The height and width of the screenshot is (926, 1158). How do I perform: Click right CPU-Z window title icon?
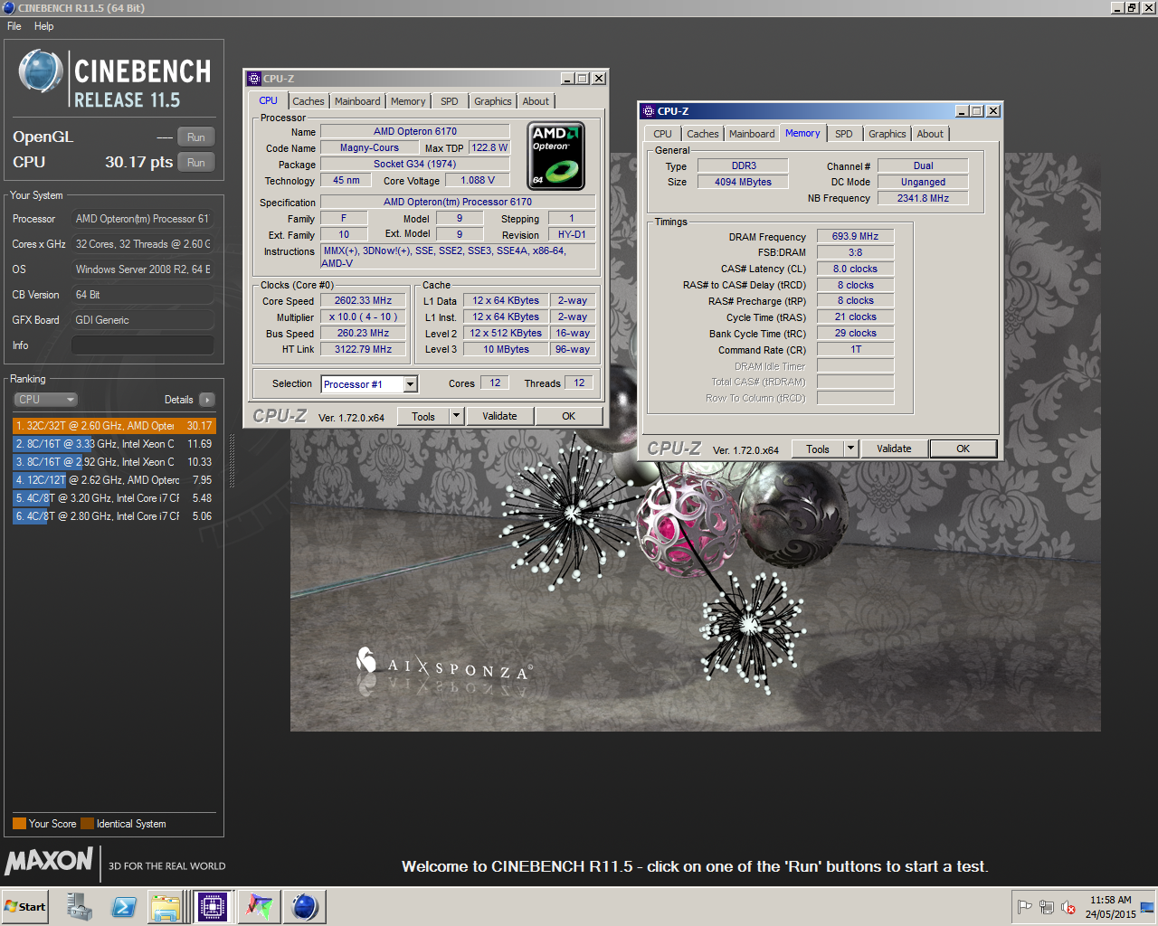pos(648,111)
